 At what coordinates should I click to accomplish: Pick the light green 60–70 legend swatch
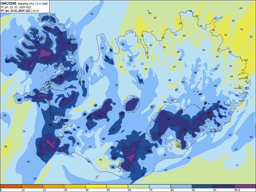pyautogui.click(x=138, y=186)
